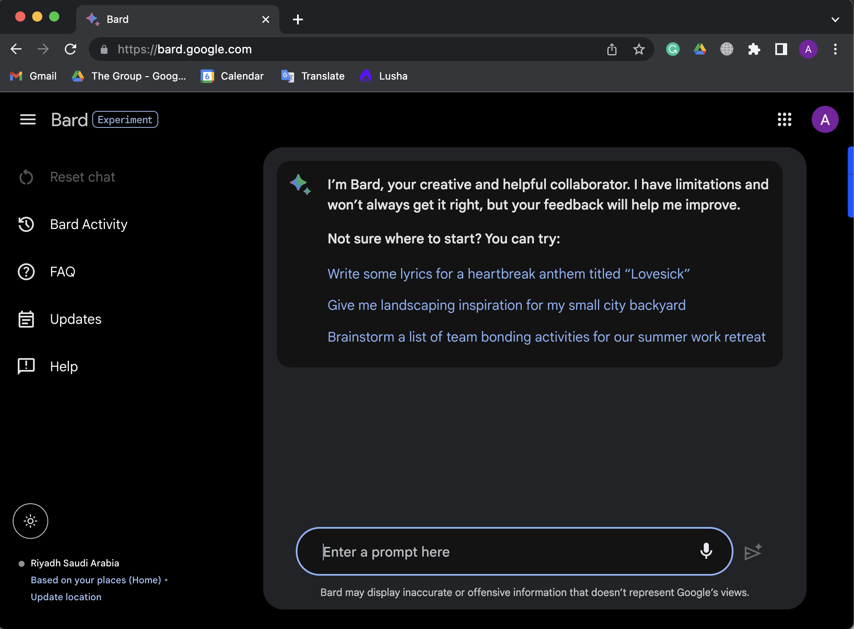Click the Bard Activity history clock icon
Viewport: 854px width, 629px height.
pos(26,224)
